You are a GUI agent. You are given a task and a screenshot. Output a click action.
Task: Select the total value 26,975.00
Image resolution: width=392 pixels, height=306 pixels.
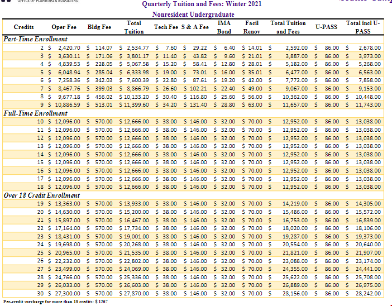pyautogui.click(x=368, y=285)
